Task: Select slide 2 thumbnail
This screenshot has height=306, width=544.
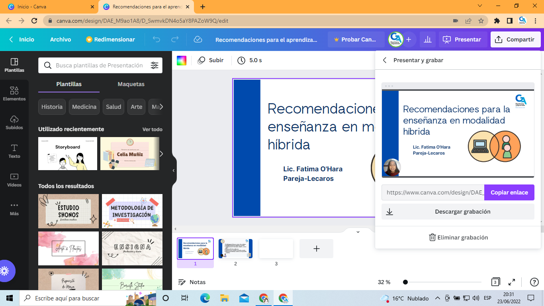Action: point(235,247)
